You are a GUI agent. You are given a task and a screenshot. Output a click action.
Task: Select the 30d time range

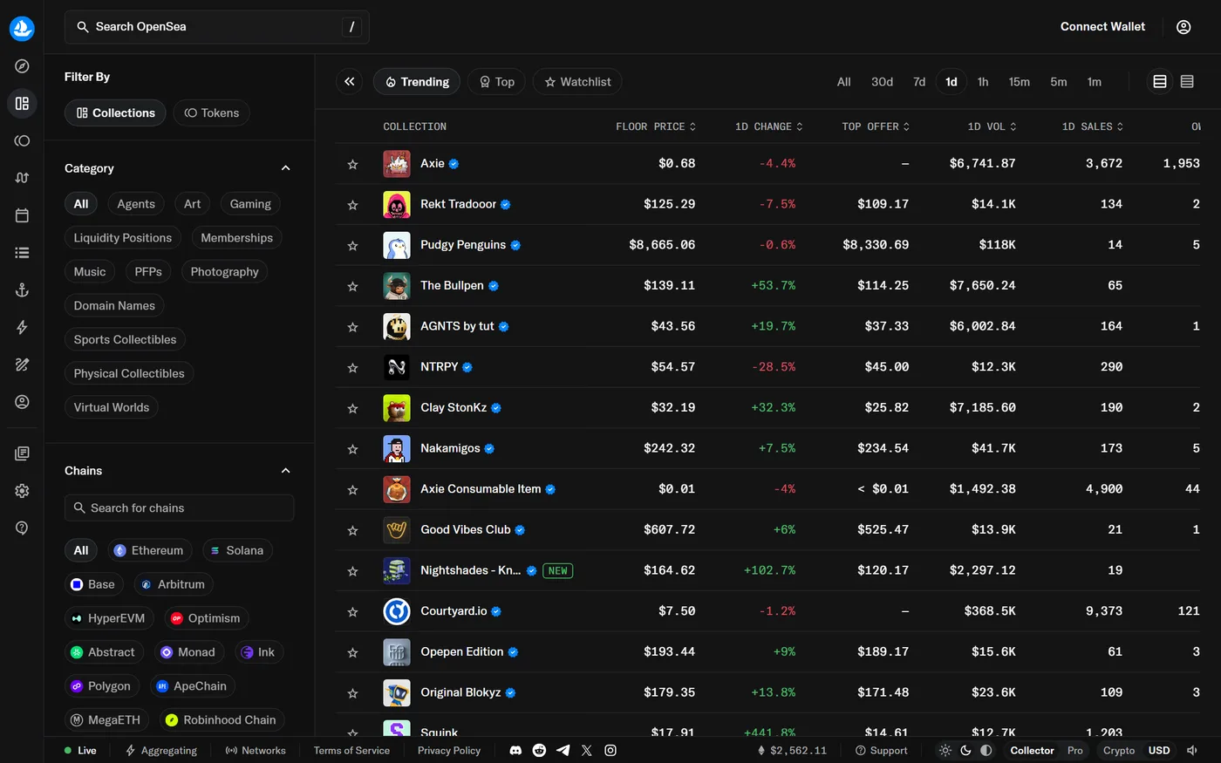click(x=882, y=82)
